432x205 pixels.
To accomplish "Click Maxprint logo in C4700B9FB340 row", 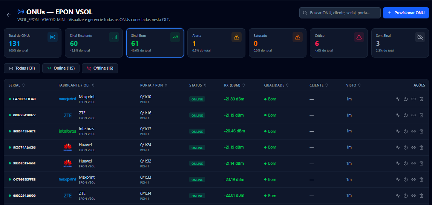I will [x=67, y=99].
